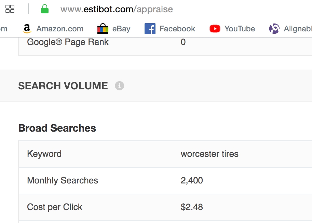Open the Alignable bookmark

pyautogui.click(x=290, y=29)
